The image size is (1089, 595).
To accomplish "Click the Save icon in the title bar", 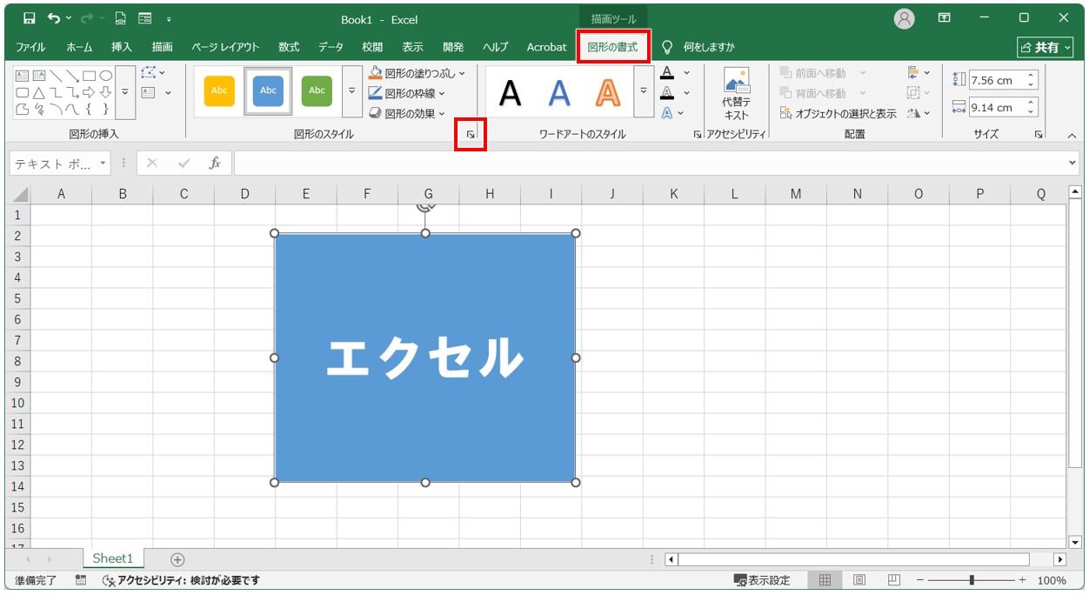I will pos(29,18).
